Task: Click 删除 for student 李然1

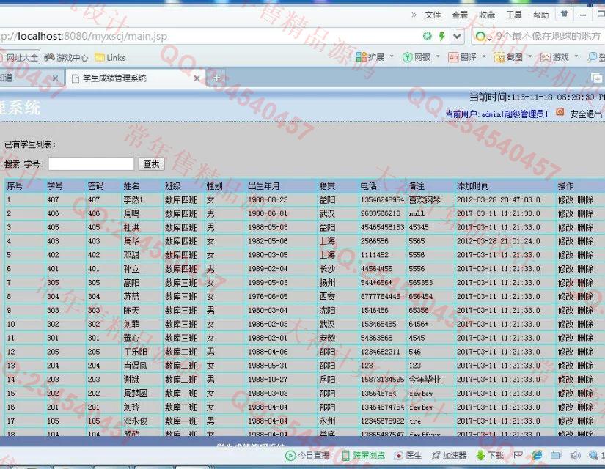Action: [585, 200]
